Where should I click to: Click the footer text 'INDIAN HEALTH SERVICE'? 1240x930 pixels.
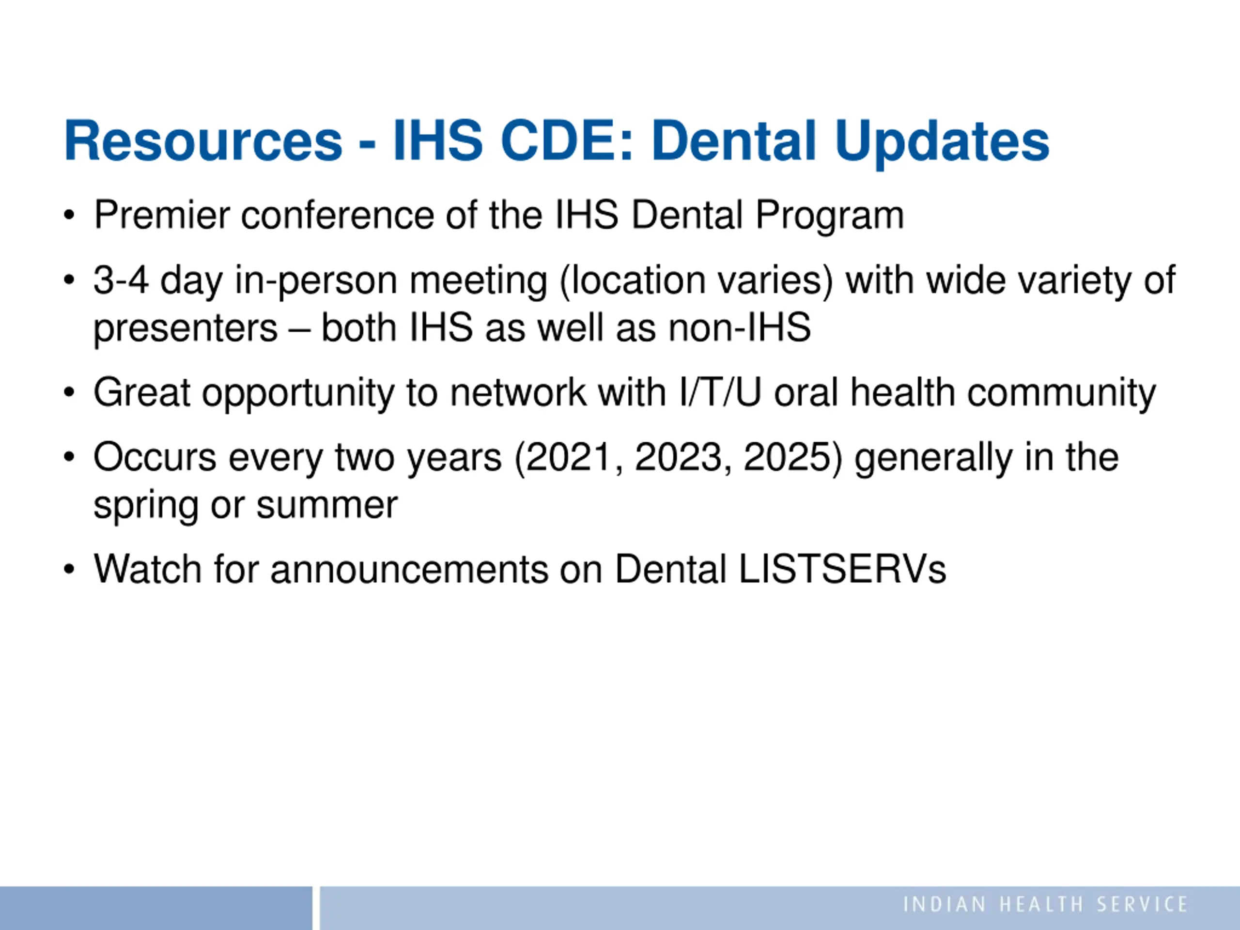[1045, 904]
